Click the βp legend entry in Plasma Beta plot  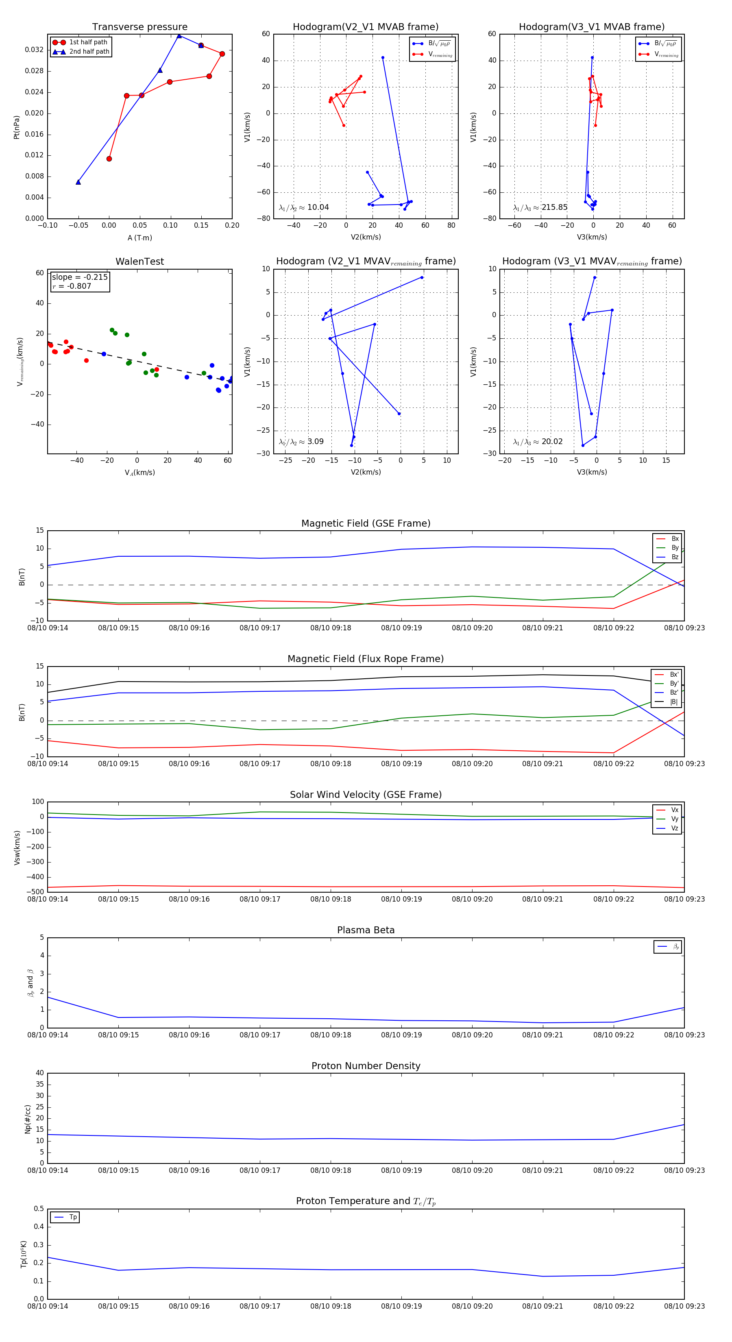tap(668, 947)
